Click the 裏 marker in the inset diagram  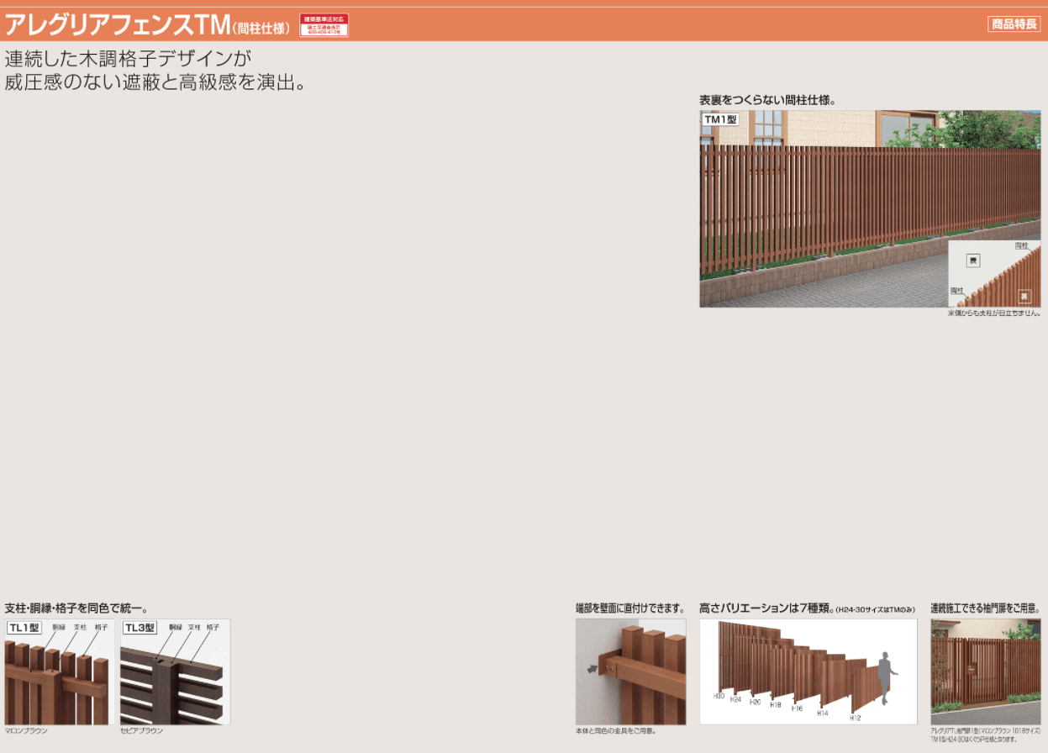1024,296
